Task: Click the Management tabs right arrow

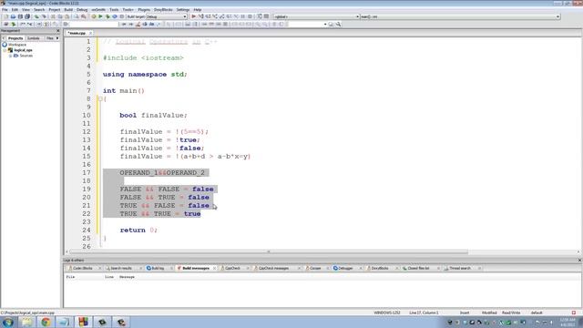Action: pos(57,38)
